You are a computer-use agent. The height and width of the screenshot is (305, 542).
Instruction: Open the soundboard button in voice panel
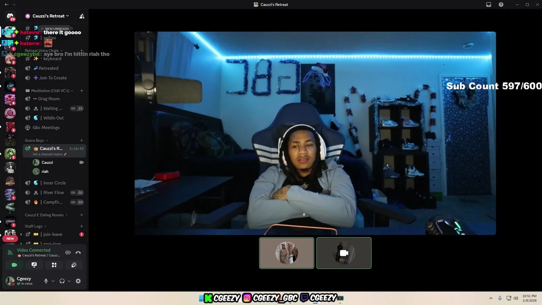coord(74,265)
